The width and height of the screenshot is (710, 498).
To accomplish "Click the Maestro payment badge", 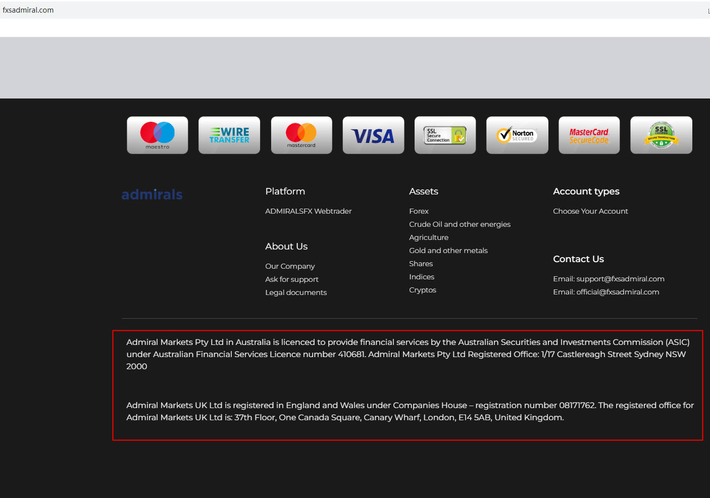I will [x=157, y=135].
